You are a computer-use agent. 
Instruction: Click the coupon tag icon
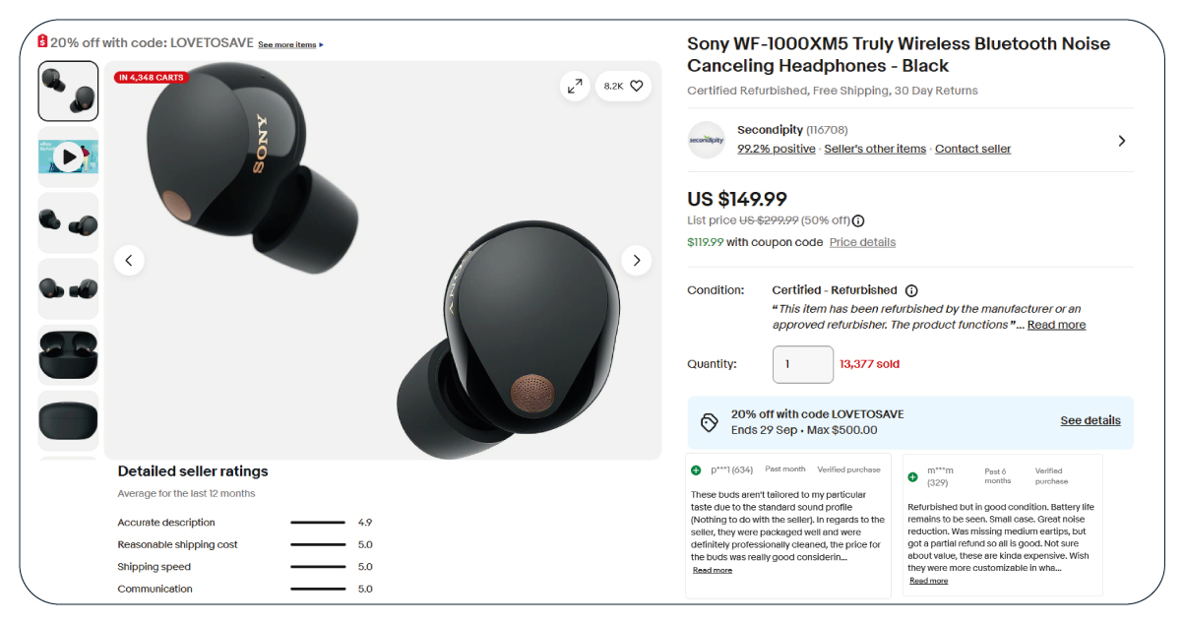(709, 422)
